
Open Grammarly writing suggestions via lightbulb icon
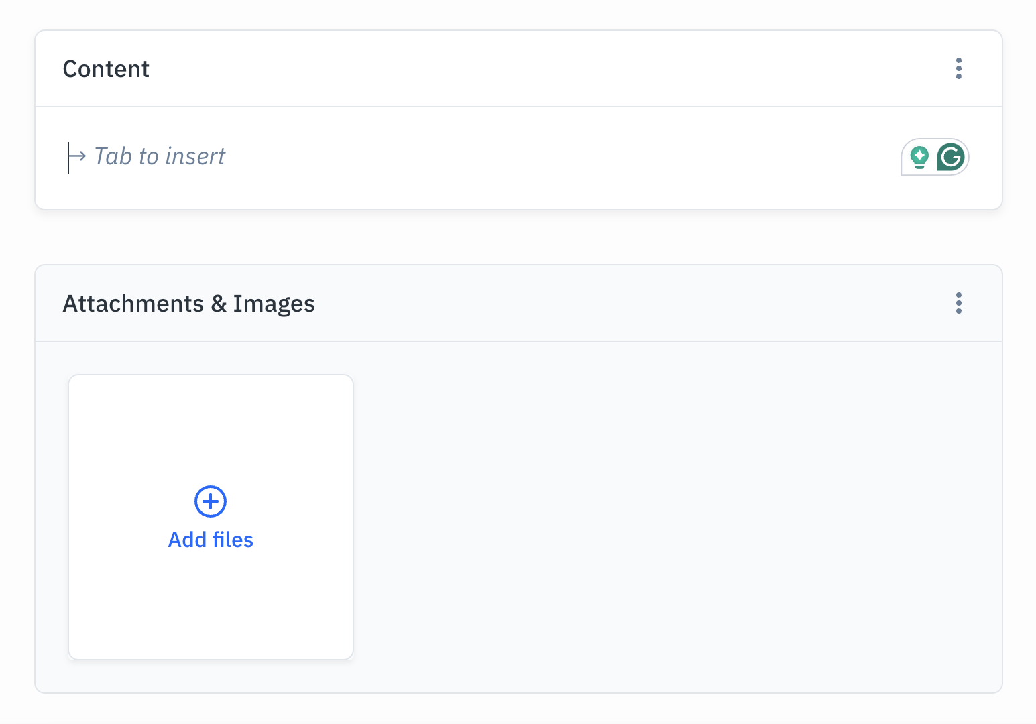(919, 156)
